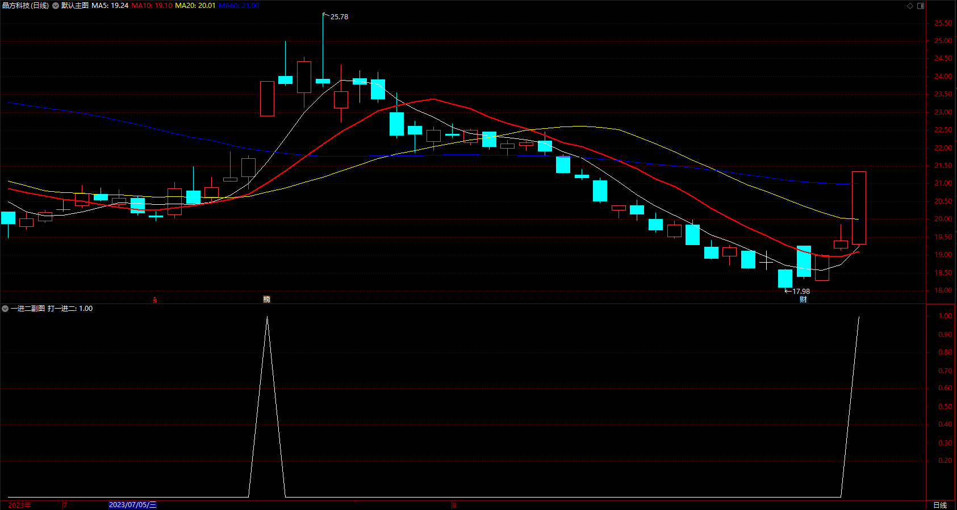This screenshot has height=510, width=957.
Task: Expand the 一进二副图 sub-chart dropdown arrow
Action: 5,309
